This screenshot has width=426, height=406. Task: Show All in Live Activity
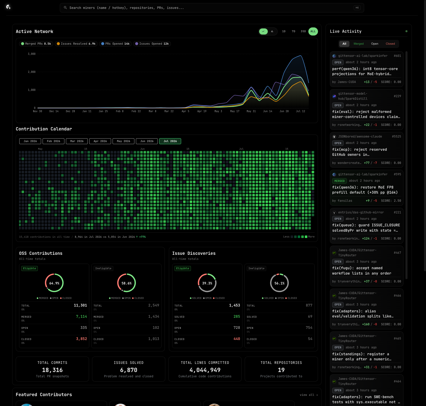(344, 44)
